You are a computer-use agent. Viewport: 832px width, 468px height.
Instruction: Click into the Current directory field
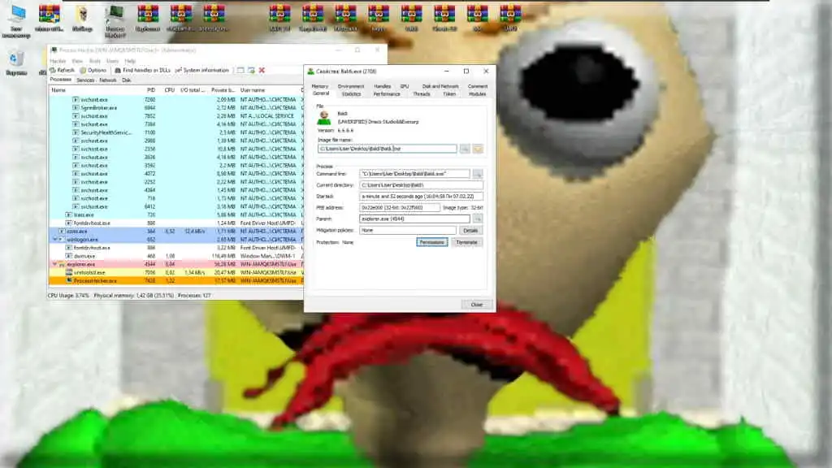pyautogui.click(x=422, y=185)
